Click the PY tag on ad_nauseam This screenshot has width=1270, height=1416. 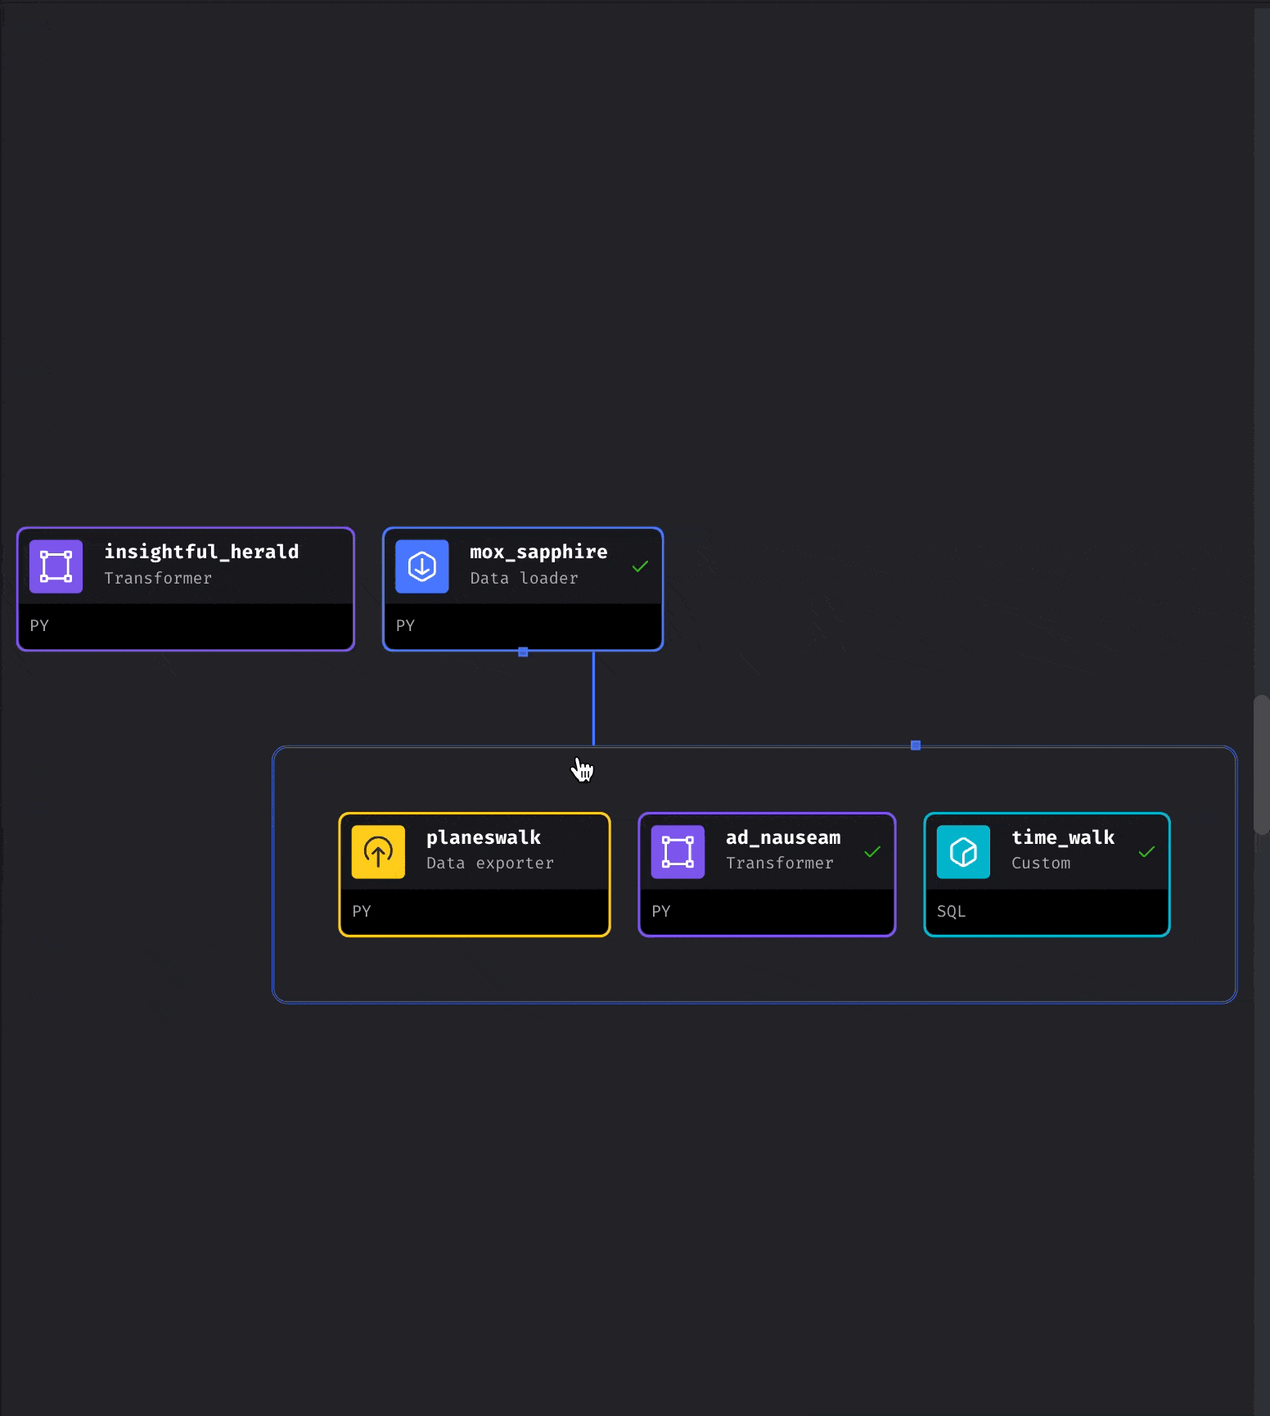(661, 911)
